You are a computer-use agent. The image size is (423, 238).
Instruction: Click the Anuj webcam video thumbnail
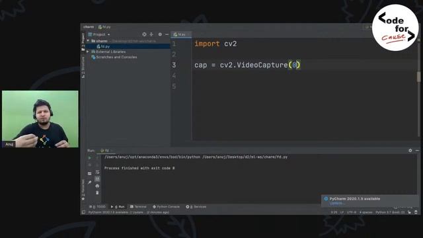point(40,119)
